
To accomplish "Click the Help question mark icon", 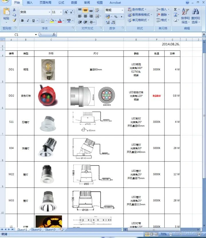I will coord(187,2).
